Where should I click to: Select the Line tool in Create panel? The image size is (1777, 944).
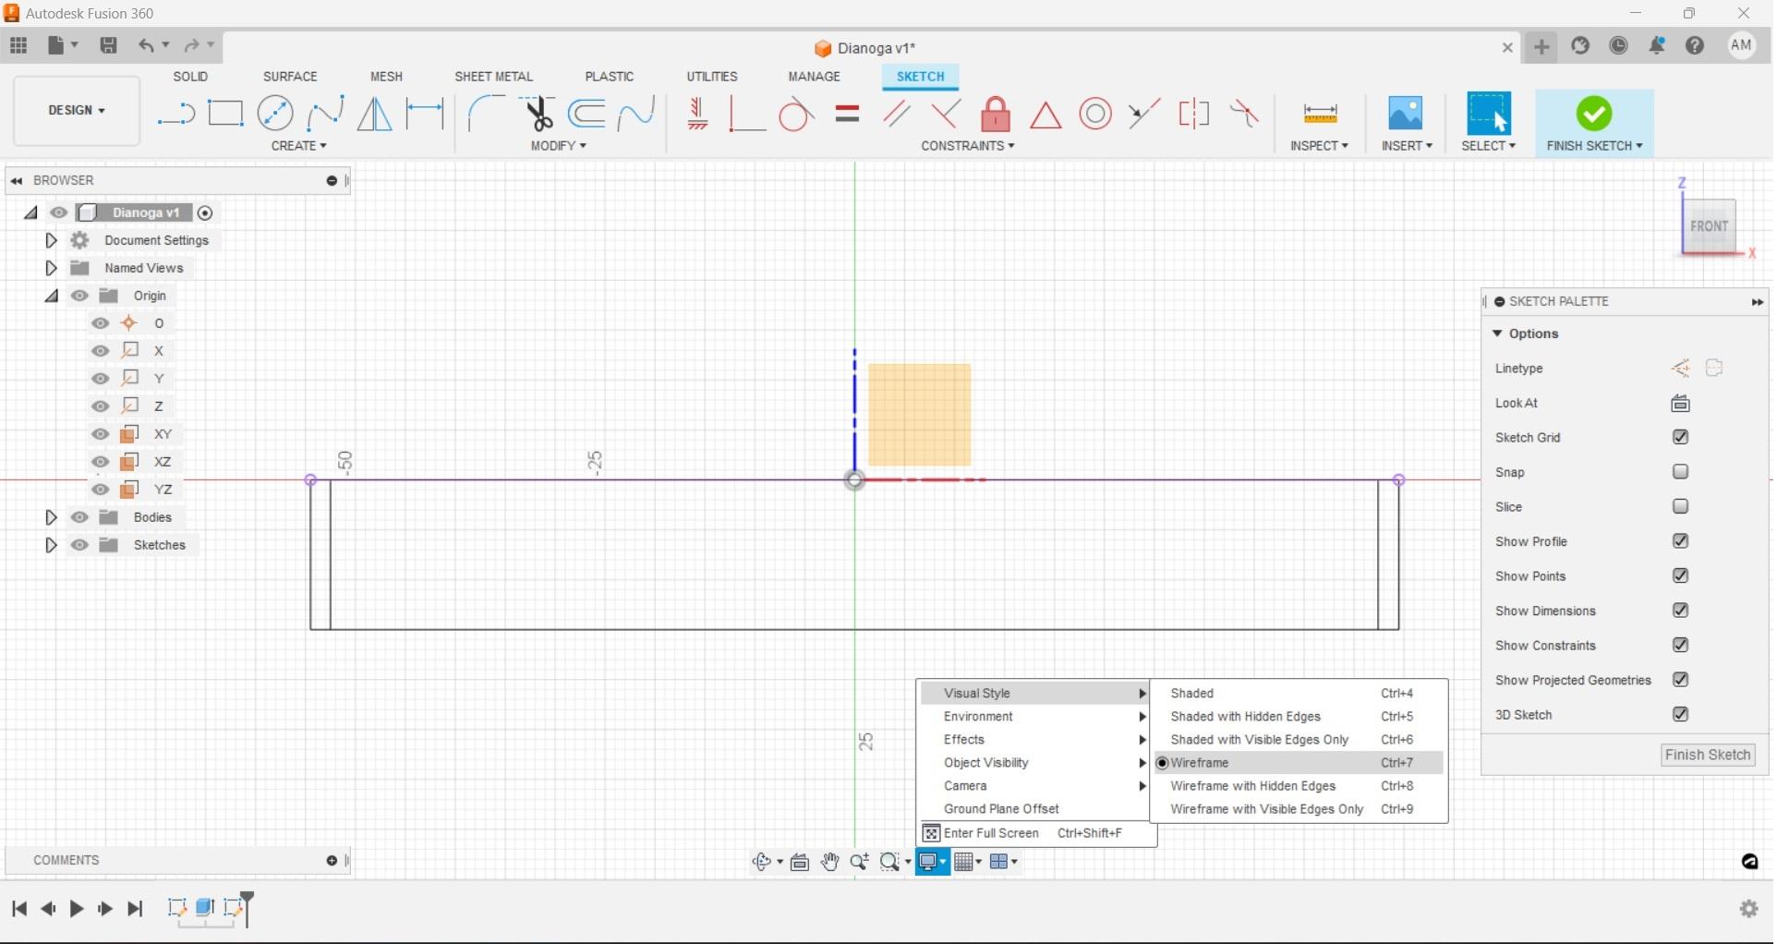(175, 113)
